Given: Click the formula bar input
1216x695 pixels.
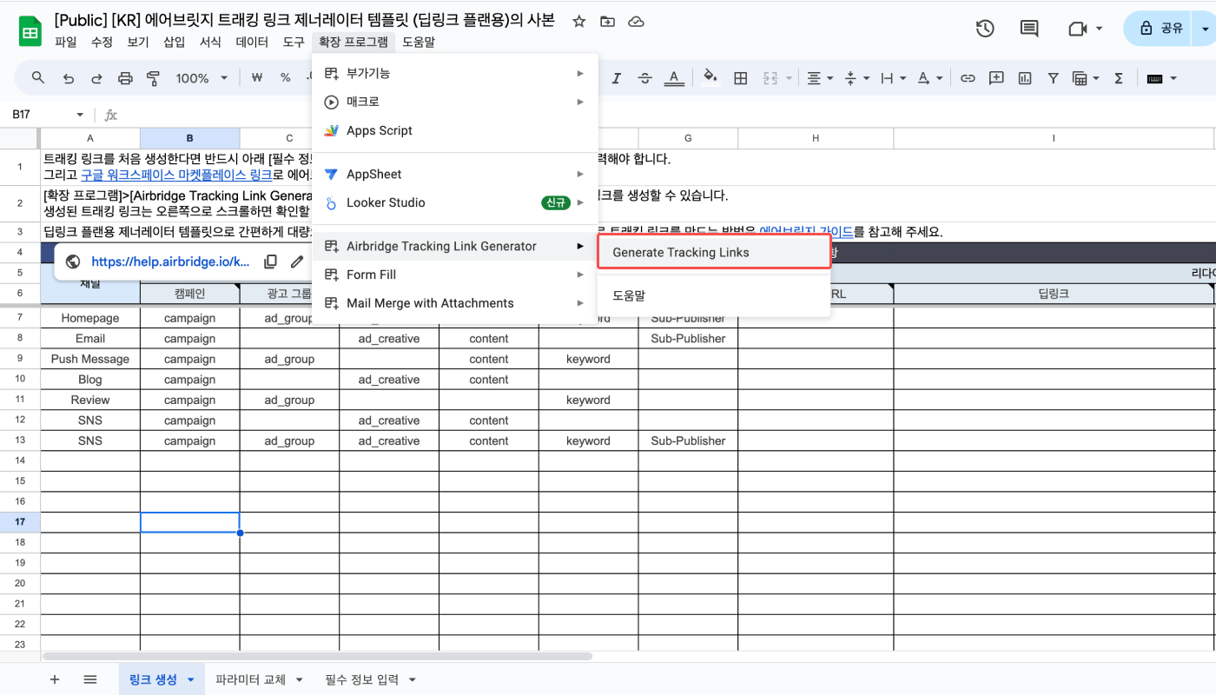Looking at the screenshot, I should click(667, 115).
